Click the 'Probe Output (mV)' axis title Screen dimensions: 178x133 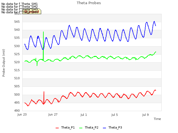coord(4,63)
